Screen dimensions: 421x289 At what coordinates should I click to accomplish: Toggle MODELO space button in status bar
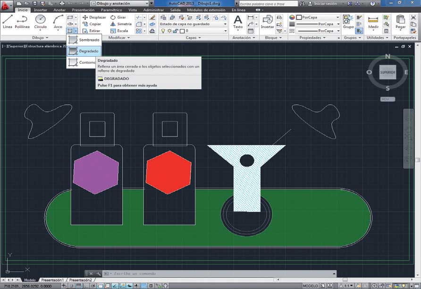[x=310, y=286]
